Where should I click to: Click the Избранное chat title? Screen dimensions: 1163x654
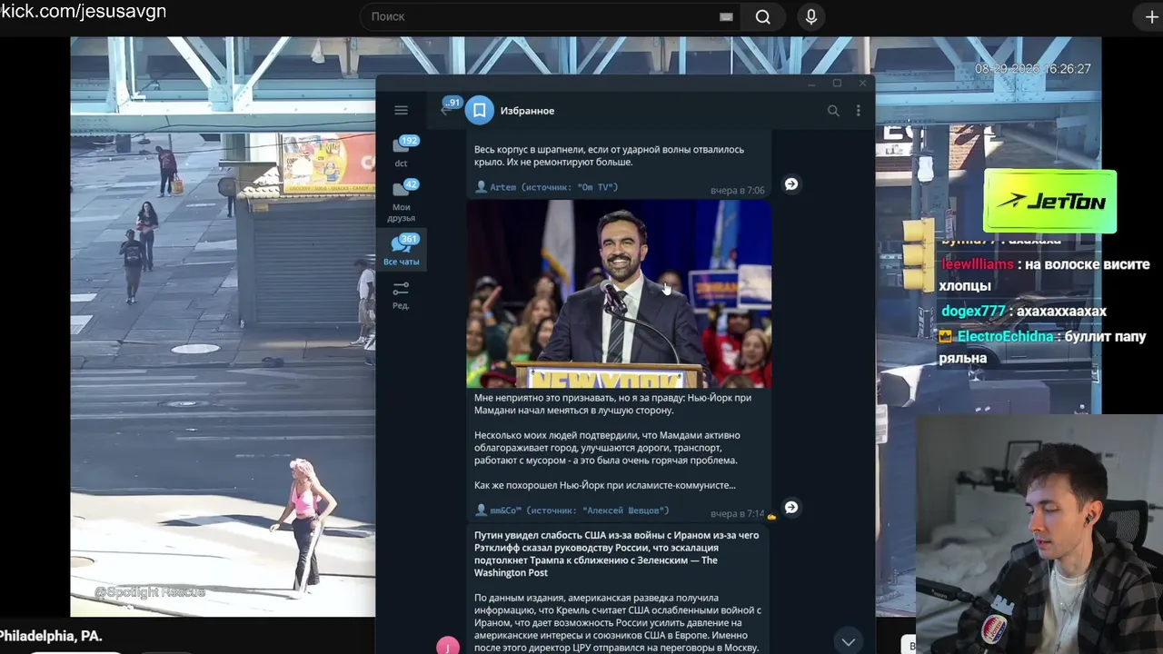point(527,111)
